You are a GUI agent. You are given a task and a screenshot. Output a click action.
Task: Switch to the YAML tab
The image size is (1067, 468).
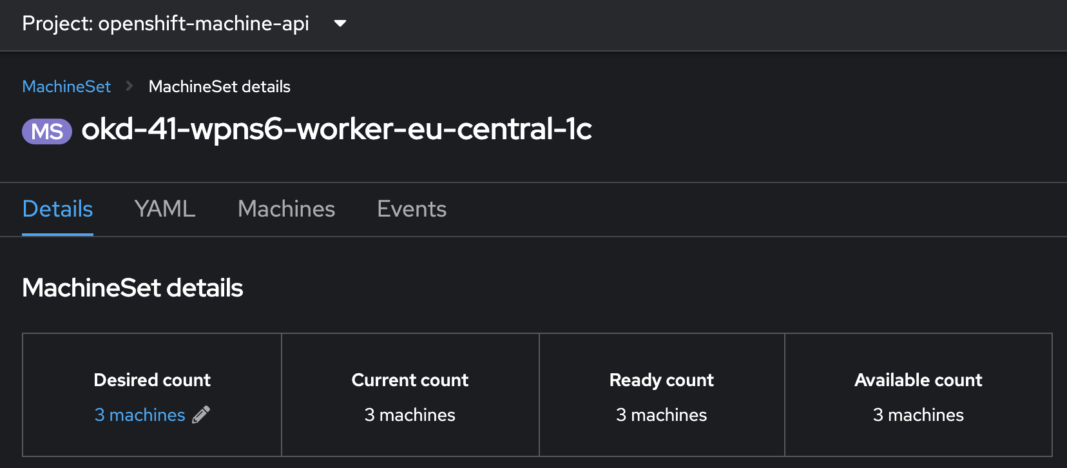click(x=165, y=209)
